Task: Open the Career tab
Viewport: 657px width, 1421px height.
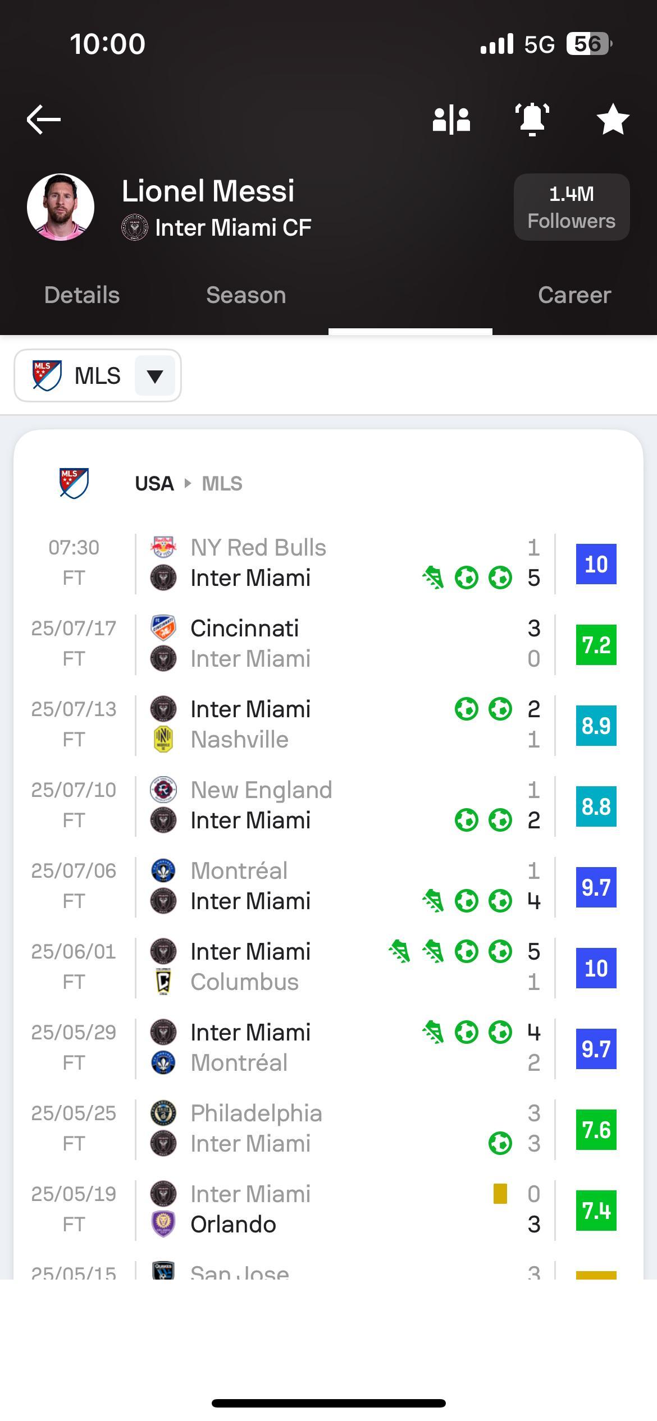Action: tap(574, 295)
